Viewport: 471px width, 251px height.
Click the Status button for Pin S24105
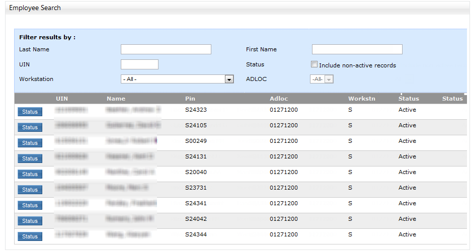pyautogui.click(x=30, y=127)
